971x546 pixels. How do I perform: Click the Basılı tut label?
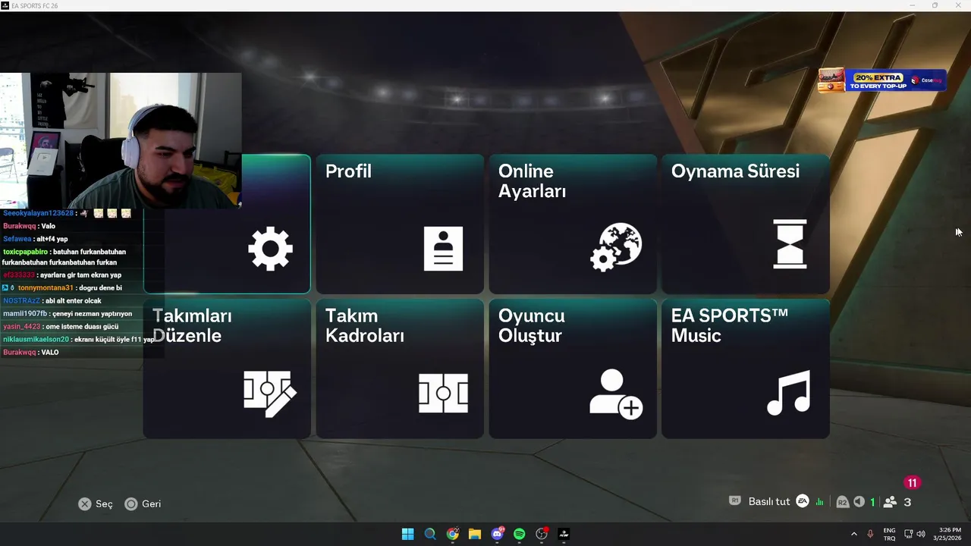click(769, 502)
